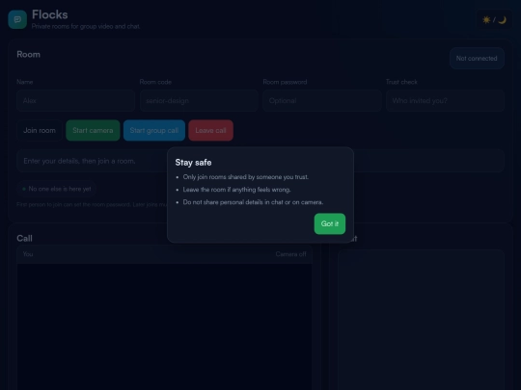
Task: Click the Room section heading
Action: [29, 54]
